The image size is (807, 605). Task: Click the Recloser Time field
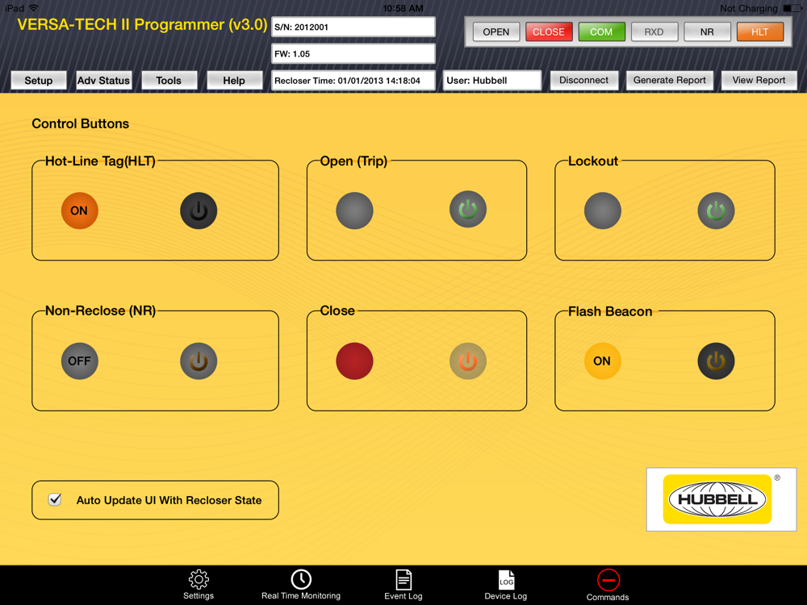pyautogui.click(x=353, y=80)
